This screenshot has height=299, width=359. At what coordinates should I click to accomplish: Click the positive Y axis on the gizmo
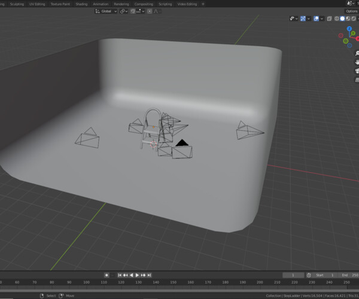tap(353, 33)
